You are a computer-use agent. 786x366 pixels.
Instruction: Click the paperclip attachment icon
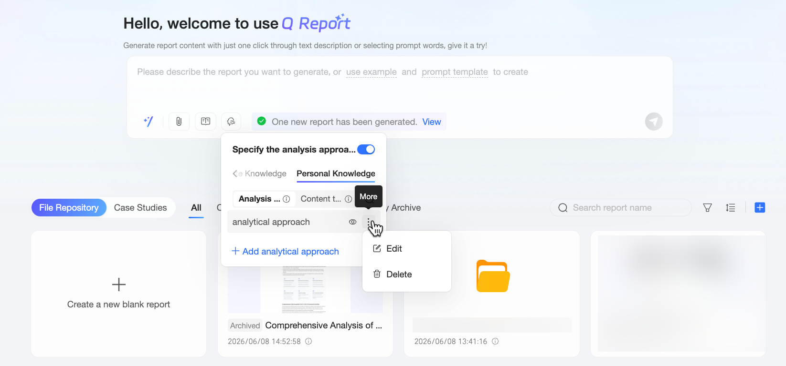tap(179, 122)
